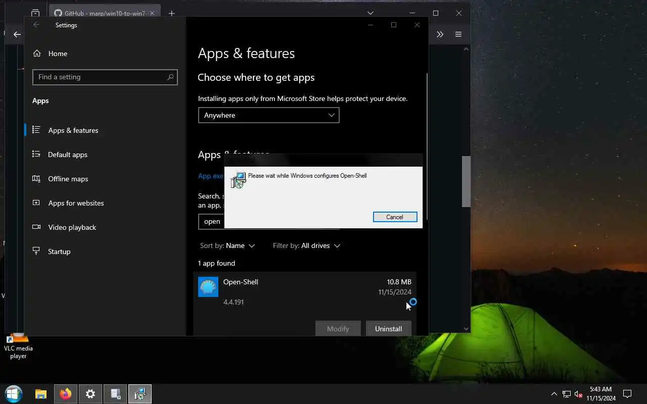Click the Apps & features list icon
This screenshot has height=404, width=647.
[36, 130]
